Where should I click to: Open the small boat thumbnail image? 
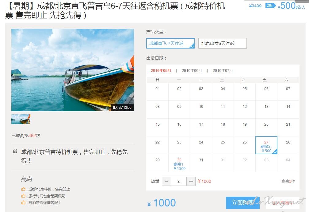tap(21, 119)
